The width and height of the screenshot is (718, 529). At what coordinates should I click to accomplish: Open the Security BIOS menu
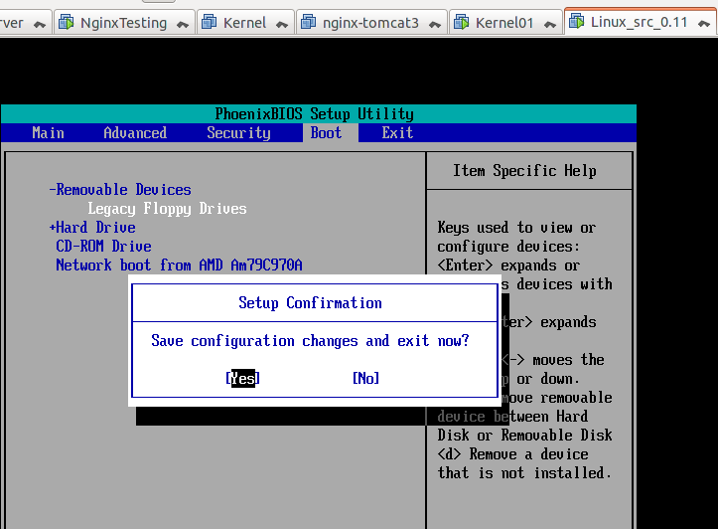(238, 133)
